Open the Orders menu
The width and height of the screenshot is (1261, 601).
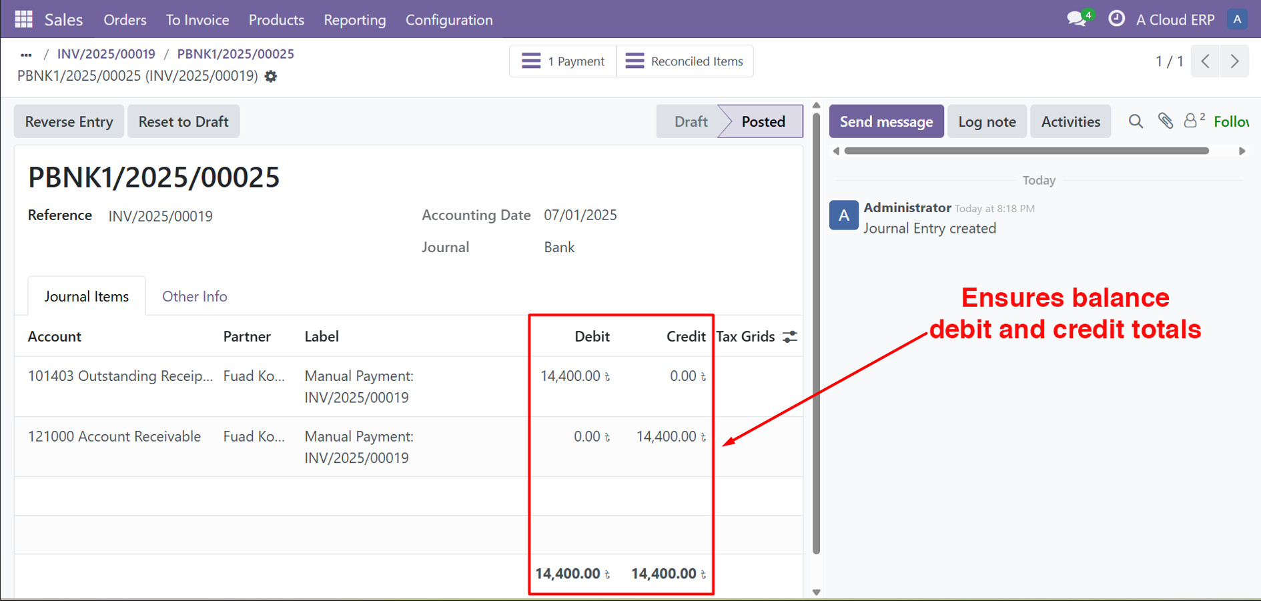tap(125, 20)
